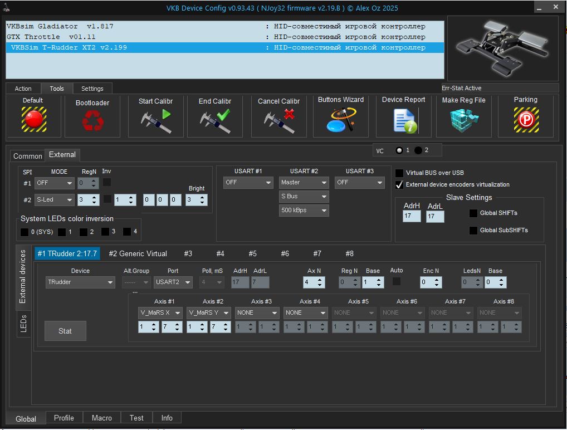Open the External devices vertical tab

click(x=23, y=277)
